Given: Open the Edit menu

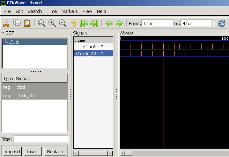Looking at the screenshot, I should coord(19,11).
